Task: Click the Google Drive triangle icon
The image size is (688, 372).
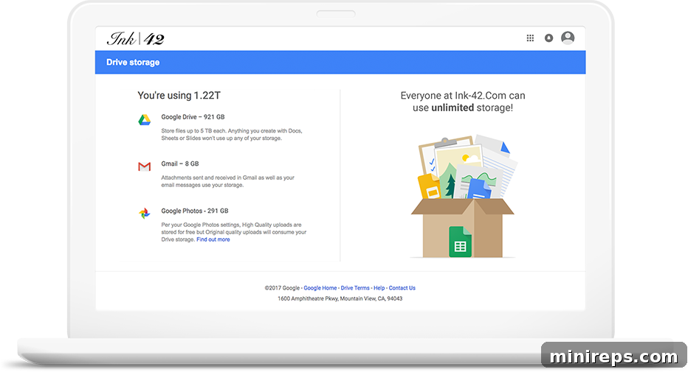Action: click(x=145, y=119)
